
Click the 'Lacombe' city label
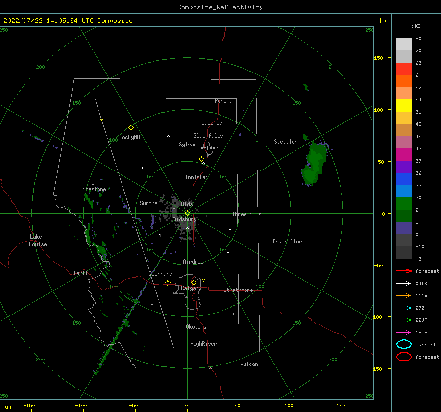tap(212, 123)
